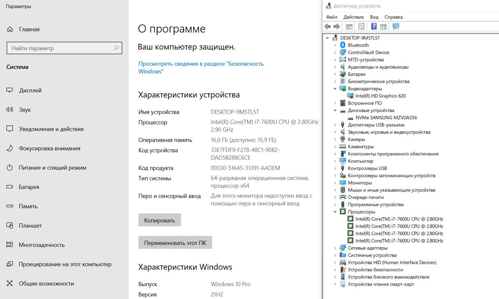
Task: Open the Вид menu
Action: (374, 17)
